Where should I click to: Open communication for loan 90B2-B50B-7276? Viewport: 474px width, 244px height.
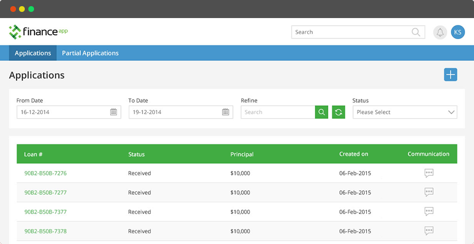coord(429,173)
